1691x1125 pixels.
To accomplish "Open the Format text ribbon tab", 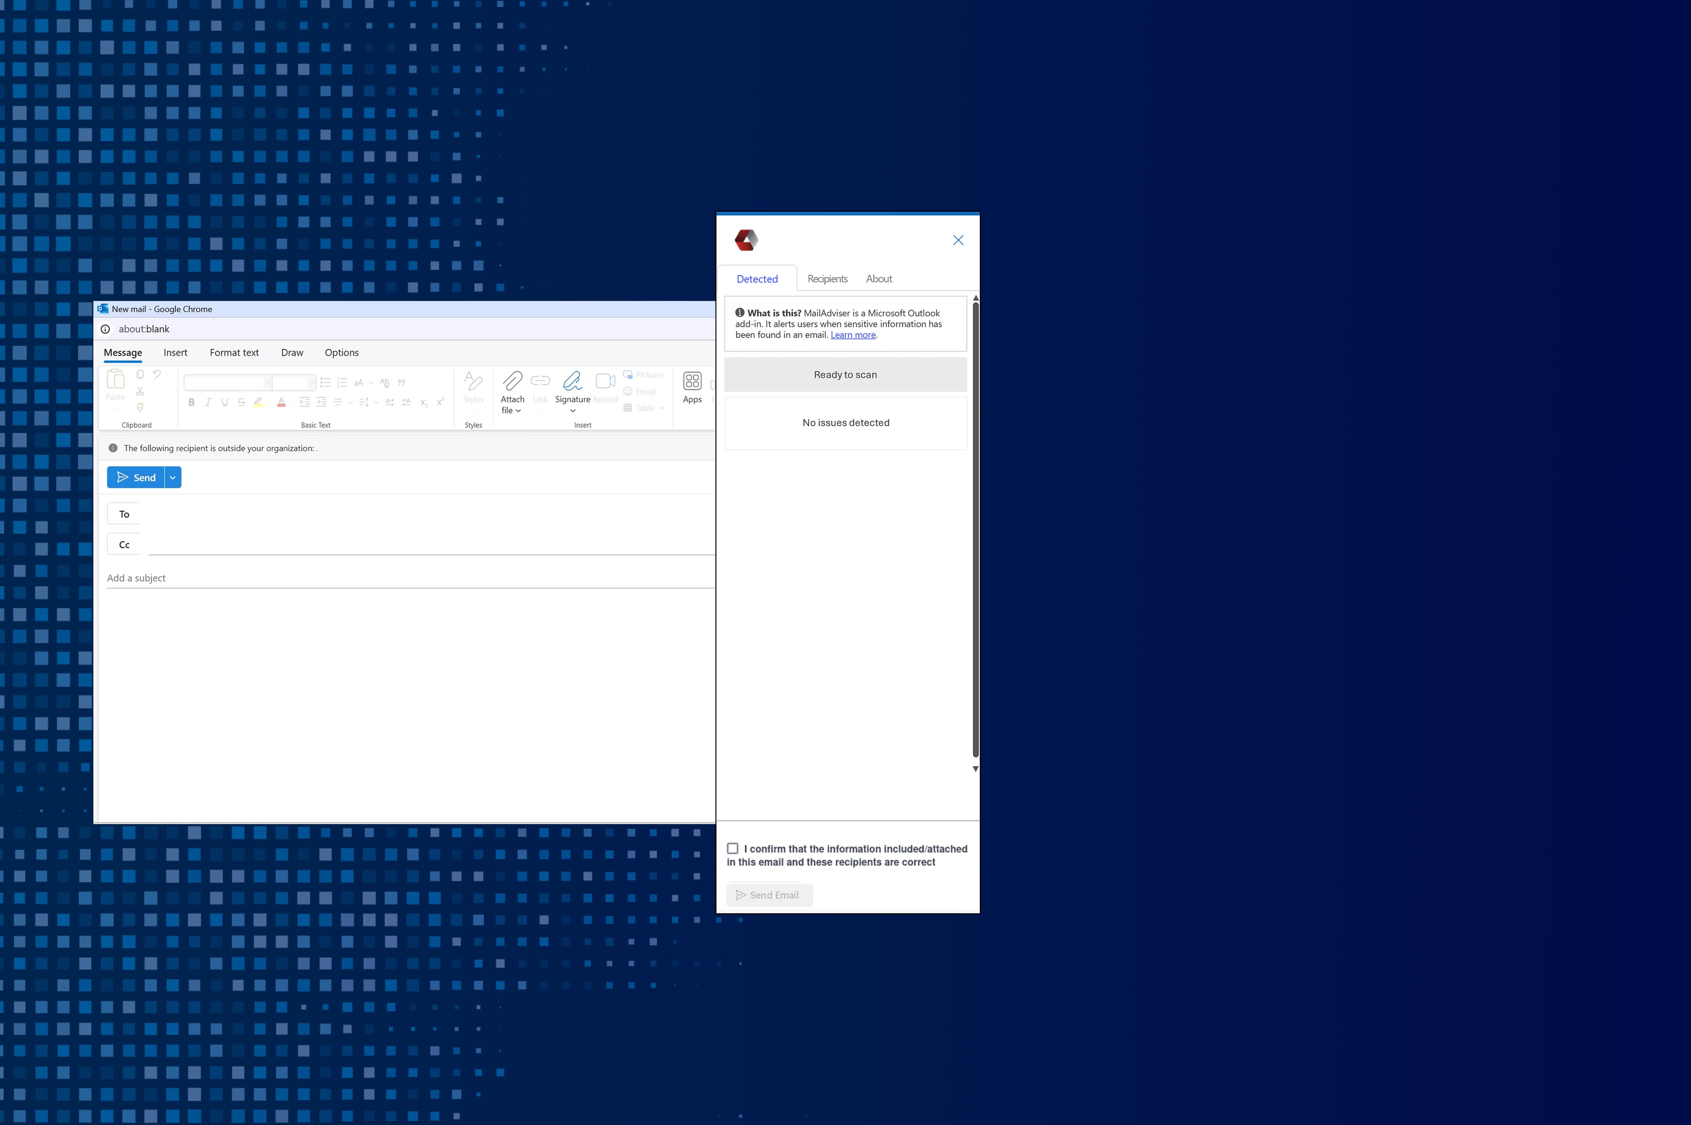I will tap(234, 352).
